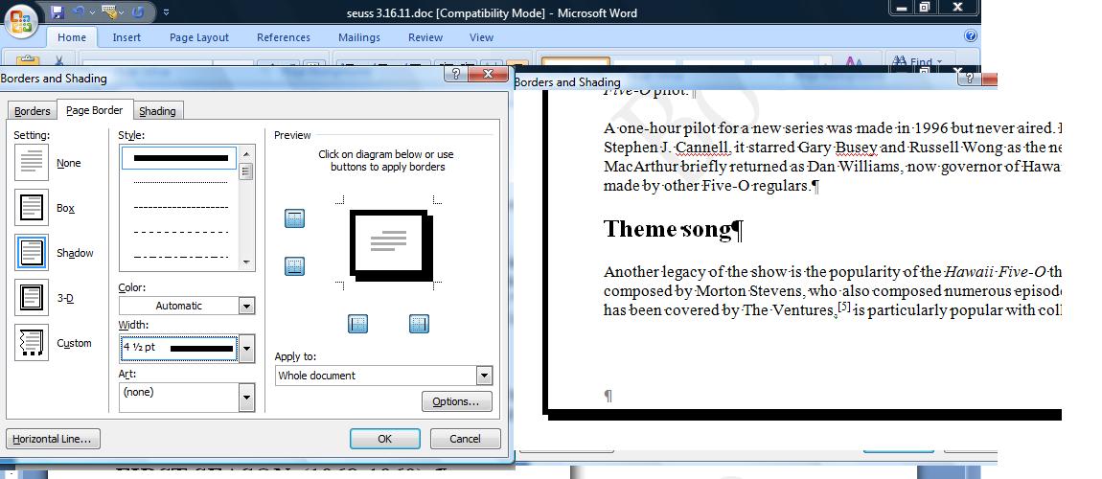Select the dotted line style
The width and height of the screenshot is (1102, 479).
[180, 183]
